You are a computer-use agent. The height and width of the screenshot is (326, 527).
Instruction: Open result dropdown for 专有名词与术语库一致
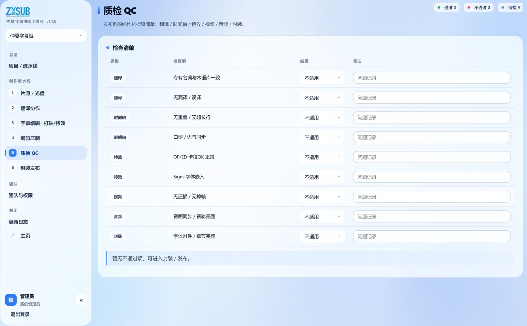coord(322,78)
